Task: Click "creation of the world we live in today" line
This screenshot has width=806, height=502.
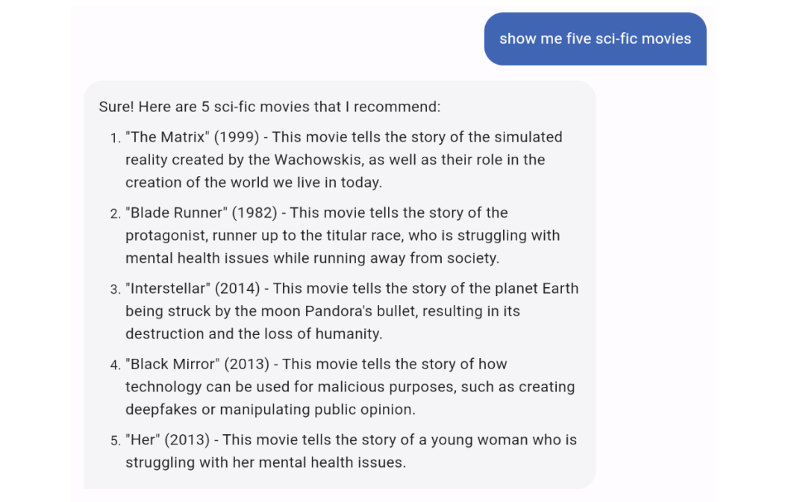Action: (254, 182)
